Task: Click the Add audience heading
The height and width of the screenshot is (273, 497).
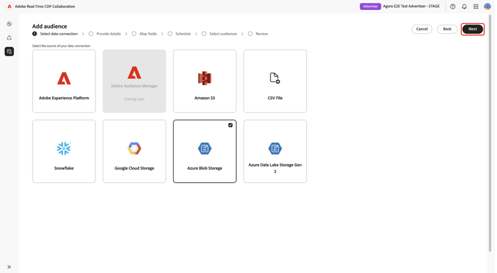Action: click(x=50, y=26)
